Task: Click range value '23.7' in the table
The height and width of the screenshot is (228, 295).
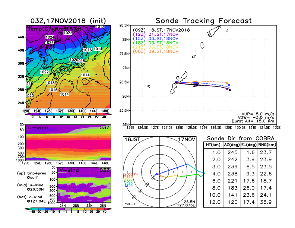Action: coord(266,153)
